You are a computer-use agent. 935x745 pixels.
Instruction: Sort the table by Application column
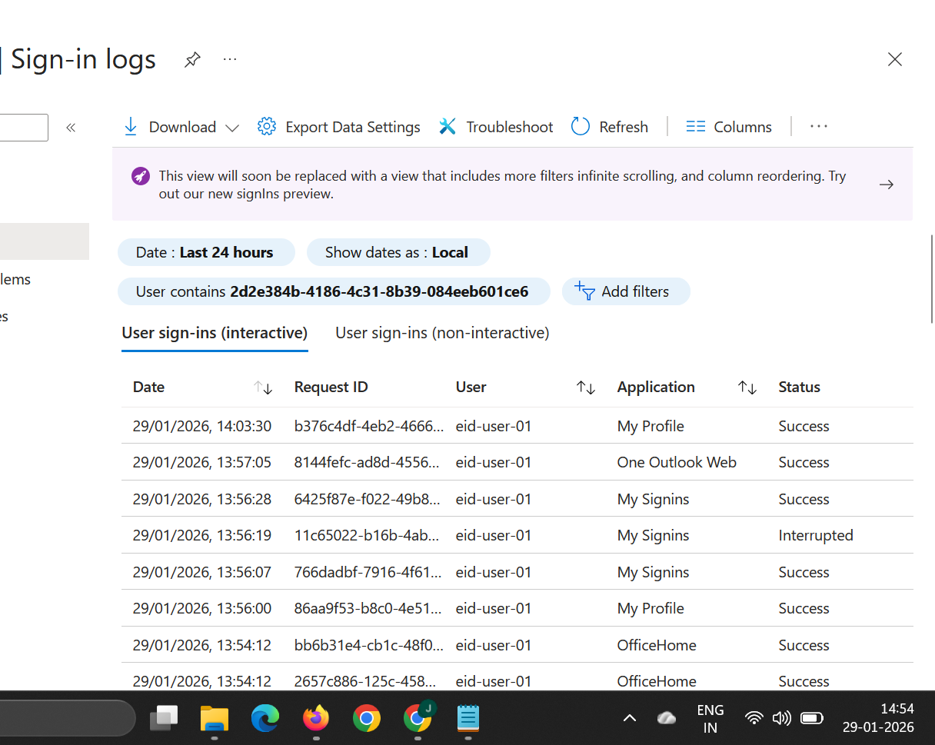[x=747, y=387]
